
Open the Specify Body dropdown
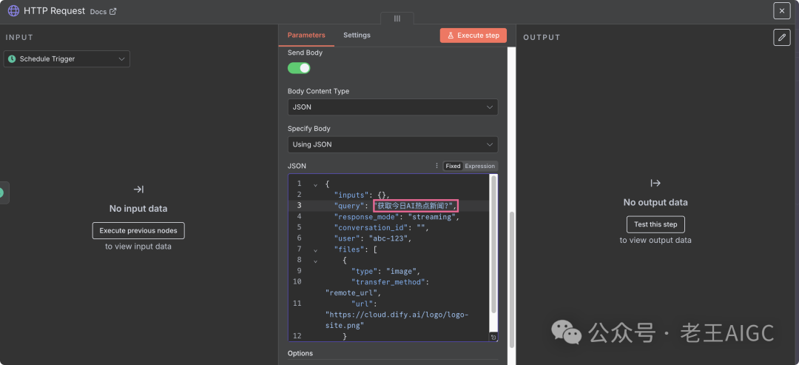click(393, 144)
